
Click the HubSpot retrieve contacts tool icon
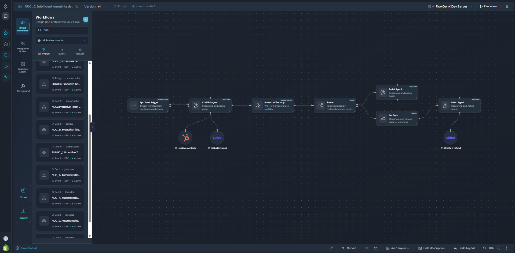point(185,138)
